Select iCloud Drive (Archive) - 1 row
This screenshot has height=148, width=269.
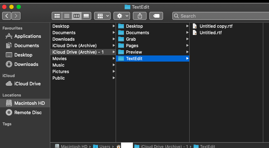tap(83, 52)
